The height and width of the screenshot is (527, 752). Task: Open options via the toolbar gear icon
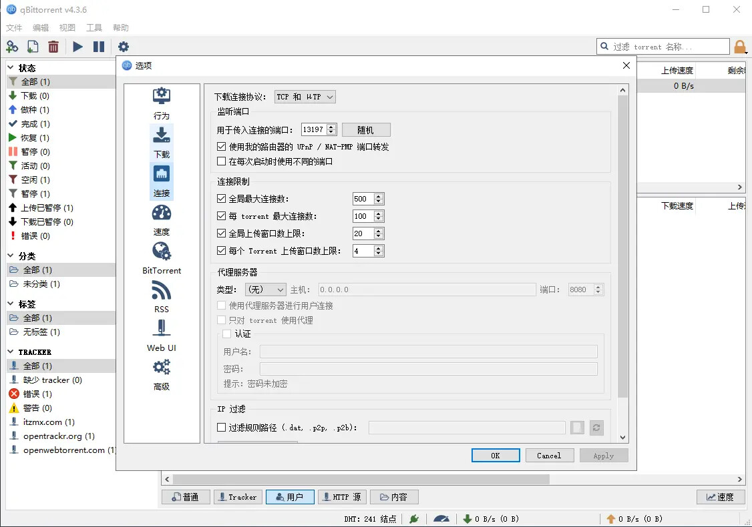(124, 47)
